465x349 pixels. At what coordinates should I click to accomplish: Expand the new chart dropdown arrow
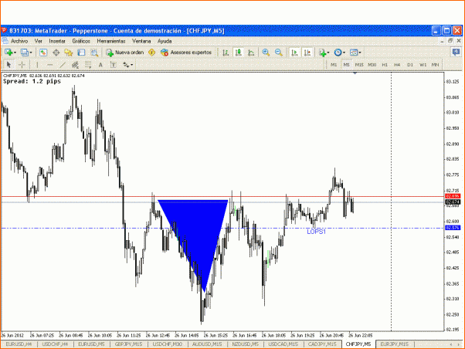click(x=15, y=53)
